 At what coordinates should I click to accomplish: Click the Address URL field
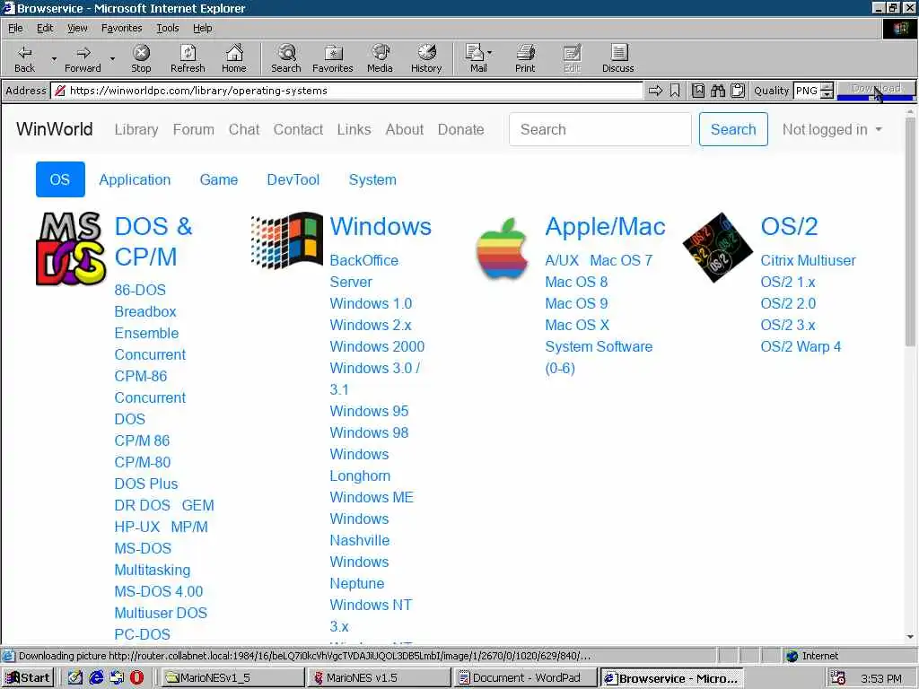tap(348, 91)
